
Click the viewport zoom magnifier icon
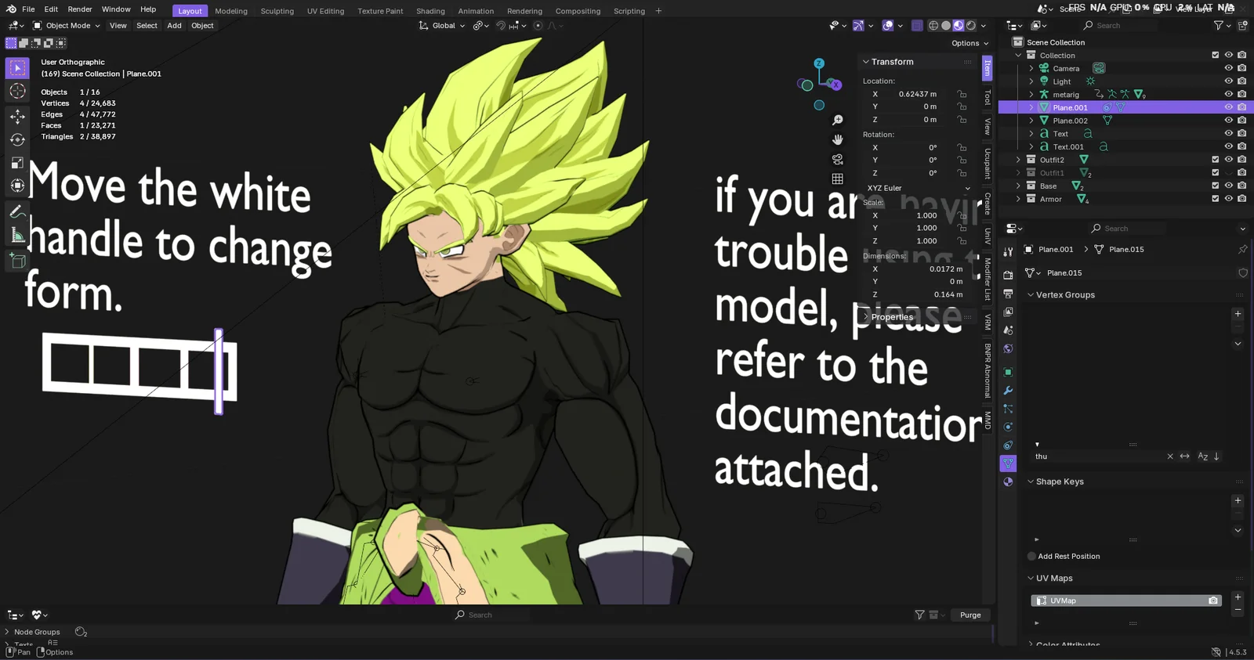point(838,120)
